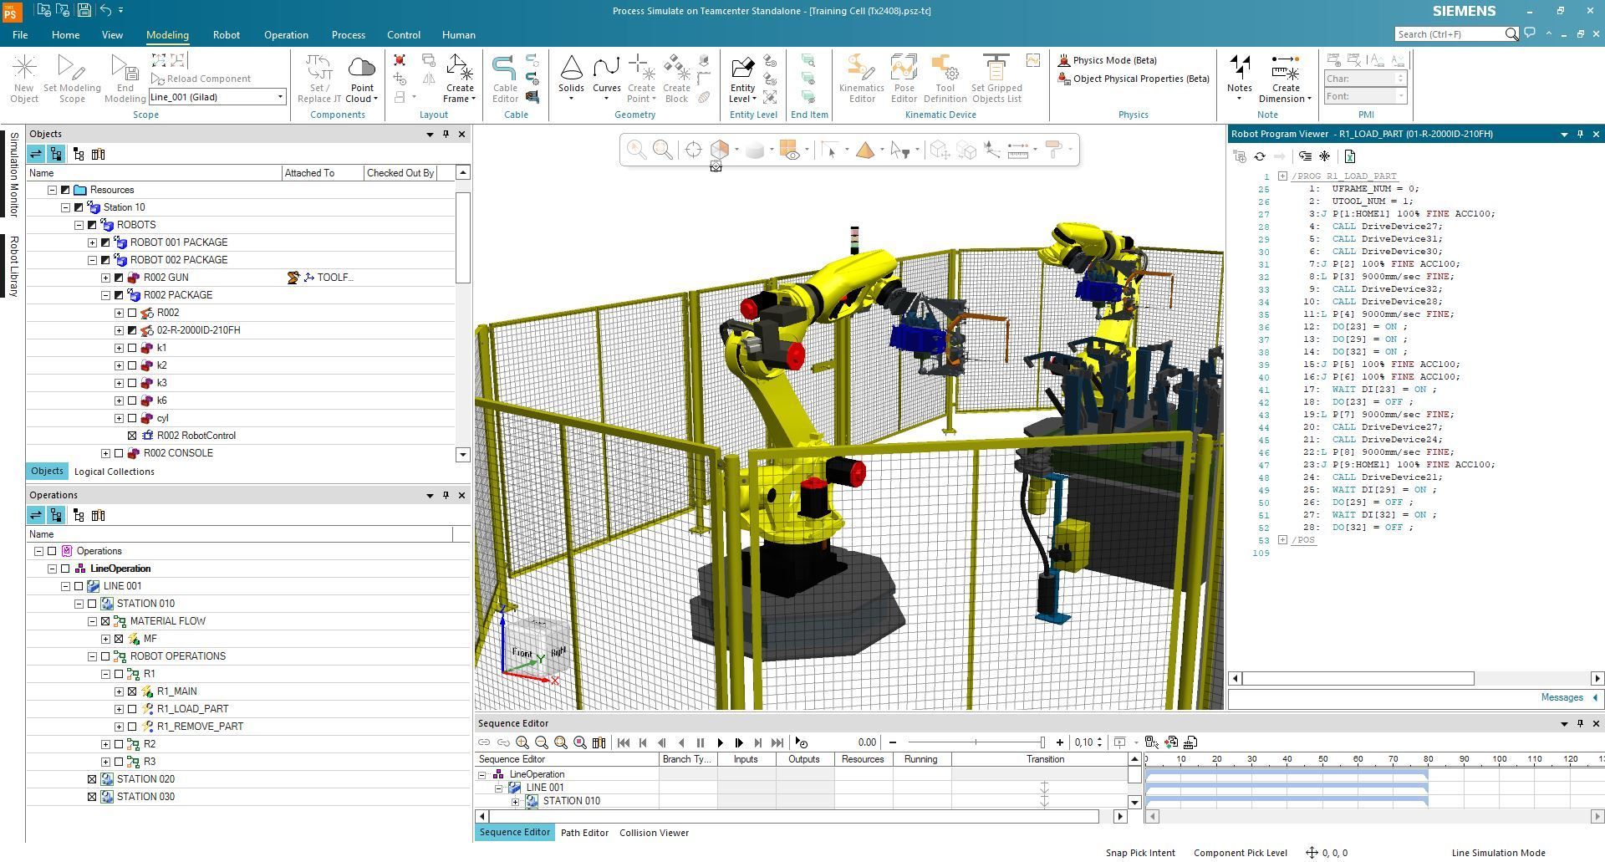The width and height of the screenshot is (1605, 862).
Task: Switch to Logical Collections tab
Action: coord(114,472)
